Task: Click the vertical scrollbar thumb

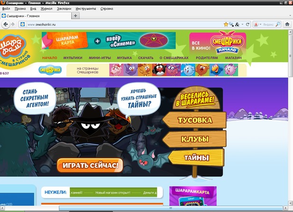Action: point(290,55)
